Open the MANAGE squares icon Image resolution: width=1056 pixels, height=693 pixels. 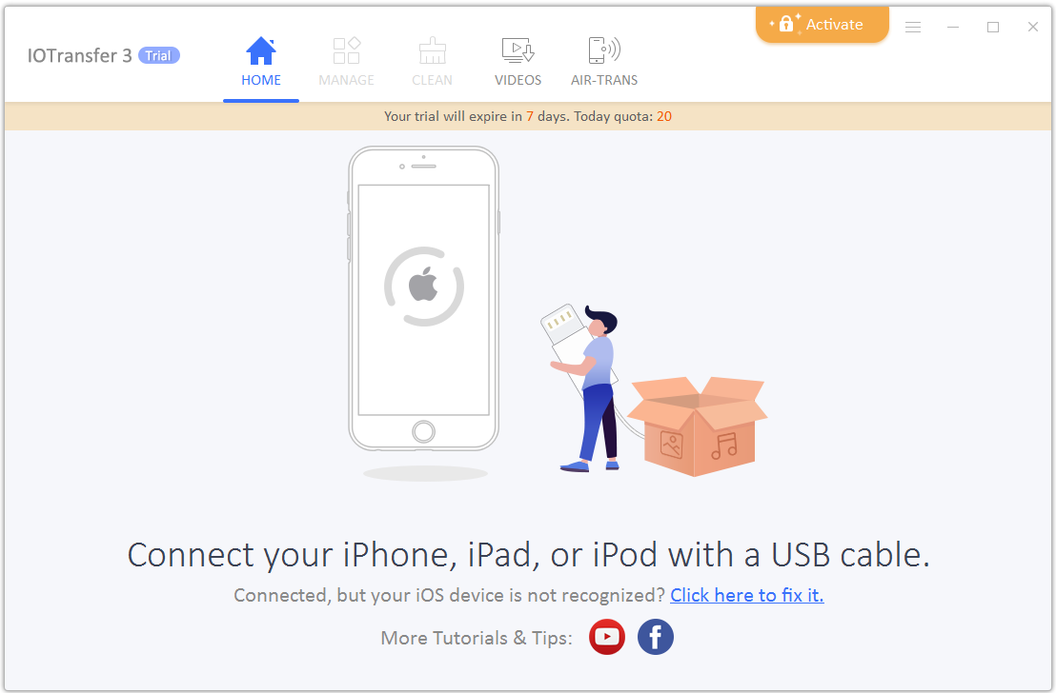pyautogui.click(x=347, y=50)
